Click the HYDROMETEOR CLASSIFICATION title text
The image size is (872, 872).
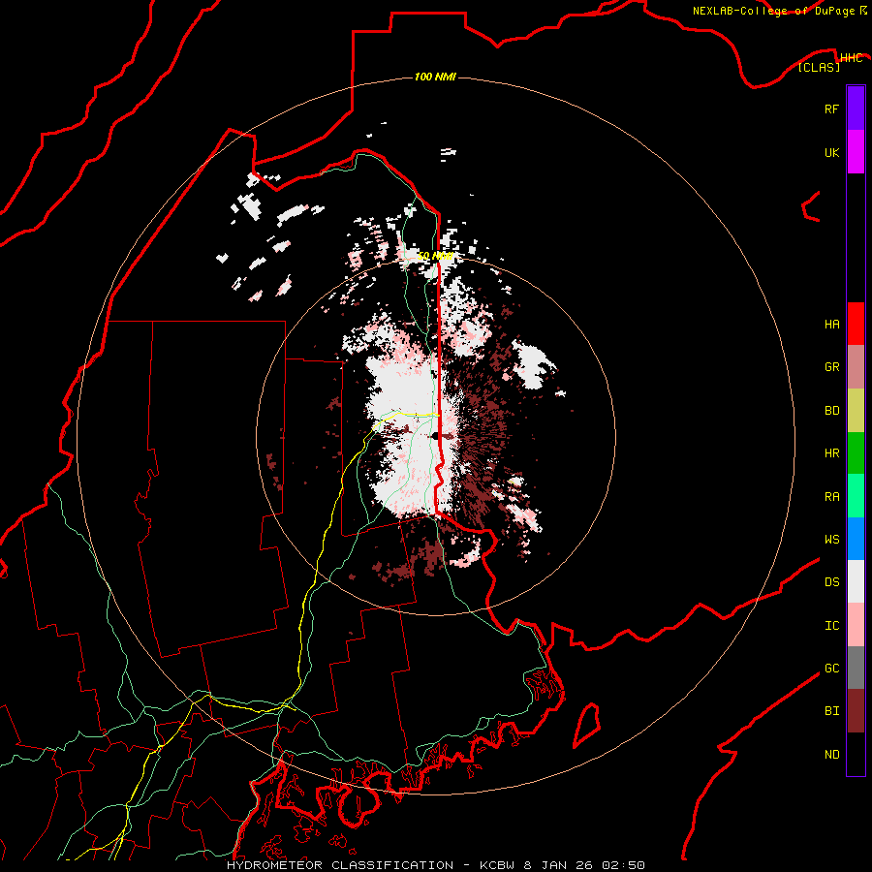(x=340, y=865)
